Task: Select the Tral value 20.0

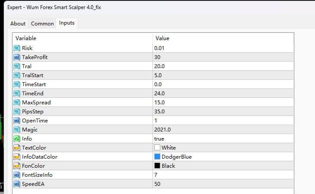Action: [x=159, y=66]
